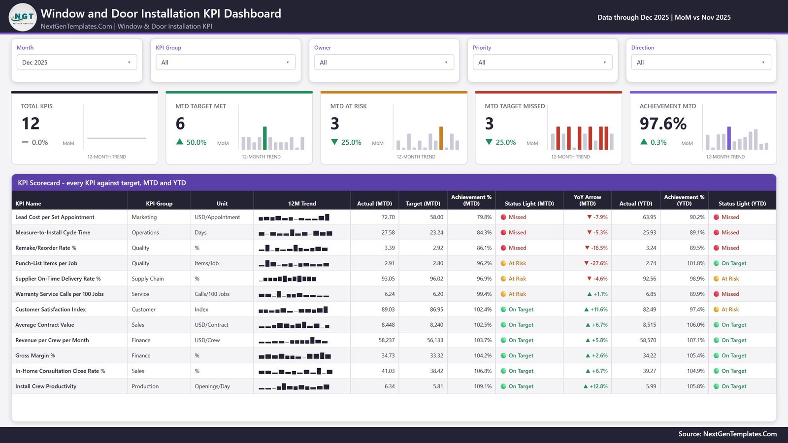
Task: Click YTD status light for Punch-List Items per Job
Action: tap(717, 263)
